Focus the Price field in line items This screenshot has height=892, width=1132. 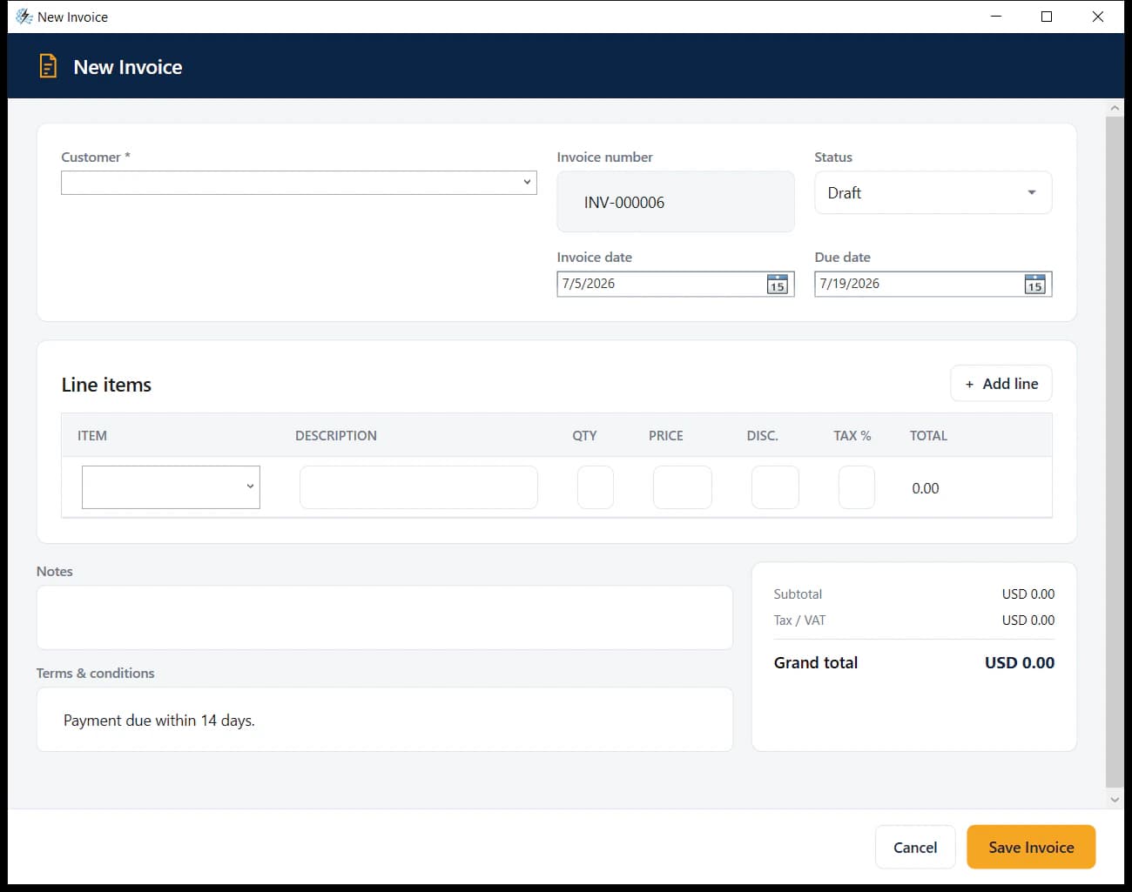683,487
